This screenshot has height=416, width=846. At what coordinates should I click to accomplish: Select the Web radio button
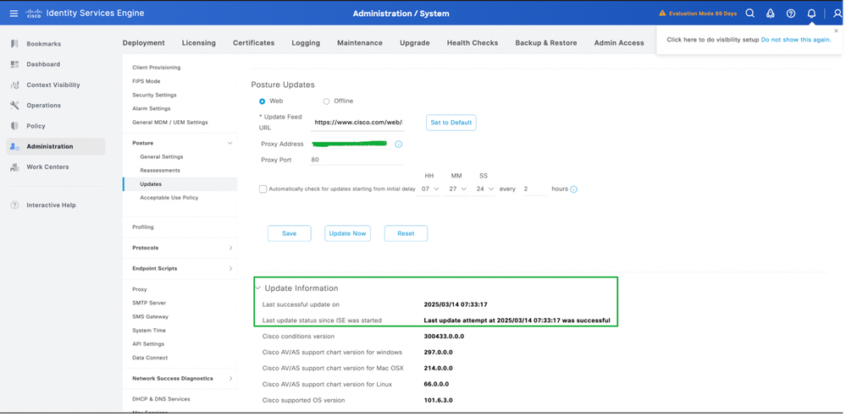tap(263, 101)
